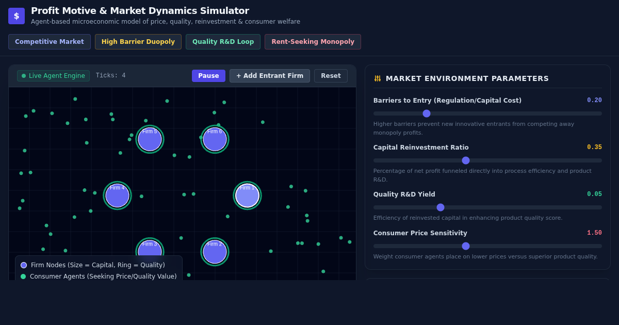Reset the simulation
The width and height of the screenshot is (619, 325).
pyautogui.click(x=331, y=76)
